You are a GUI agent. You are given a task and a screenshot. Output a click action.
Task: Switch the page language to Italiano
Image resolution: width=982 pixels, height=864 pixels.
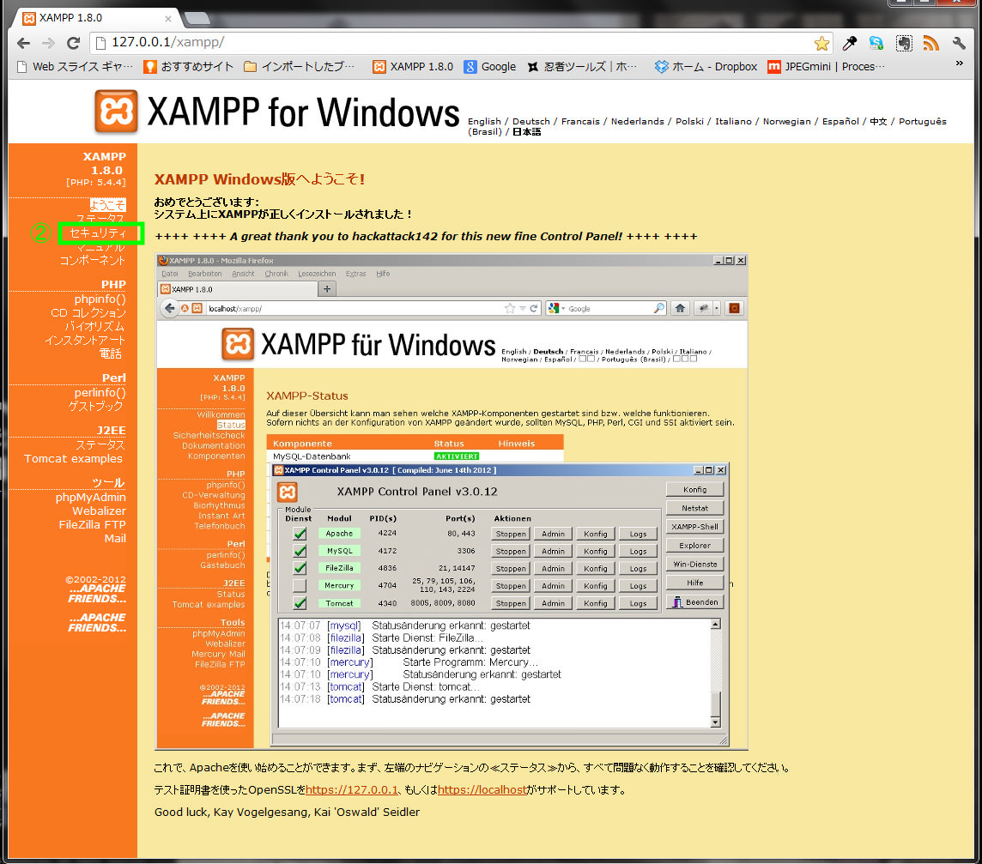[x=733, y=122]
